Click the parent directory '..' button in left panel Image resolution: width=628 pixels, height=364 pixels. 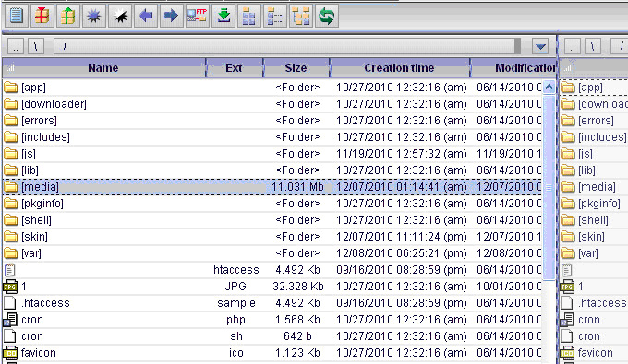(x=16, y=47)
